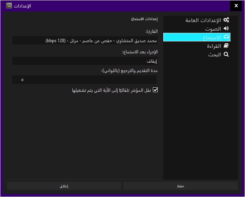Click the مدة التقديم والترجيع seconds field
Image resolution: width=245 pixels, height=197 pixels.
pos(84,80)
